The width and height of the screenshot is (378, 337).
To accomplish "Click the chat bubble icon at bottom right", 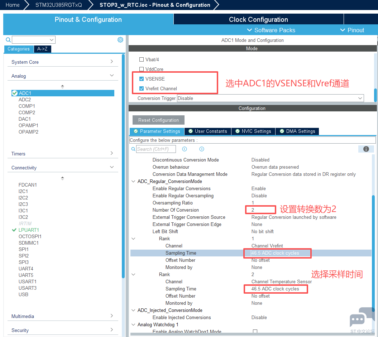I will [x=357, y=319].
